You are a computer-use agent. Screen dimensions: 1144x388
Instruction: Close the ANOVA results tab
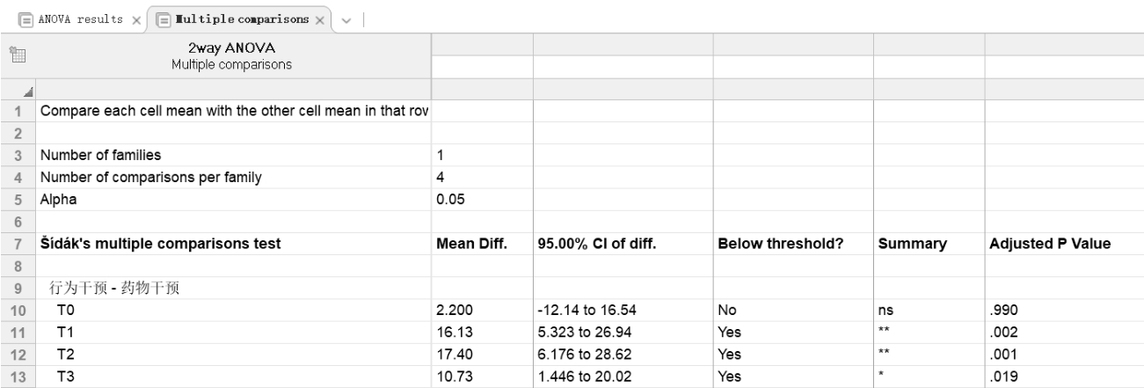(x=138, y=19)
